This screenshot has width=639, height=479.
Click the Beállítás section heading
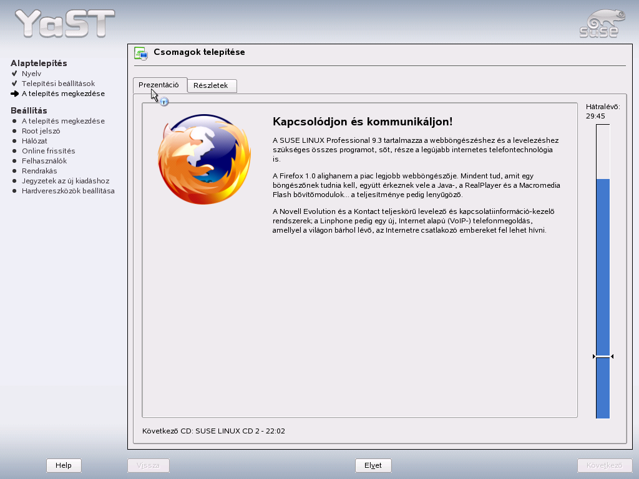point(29,111)
